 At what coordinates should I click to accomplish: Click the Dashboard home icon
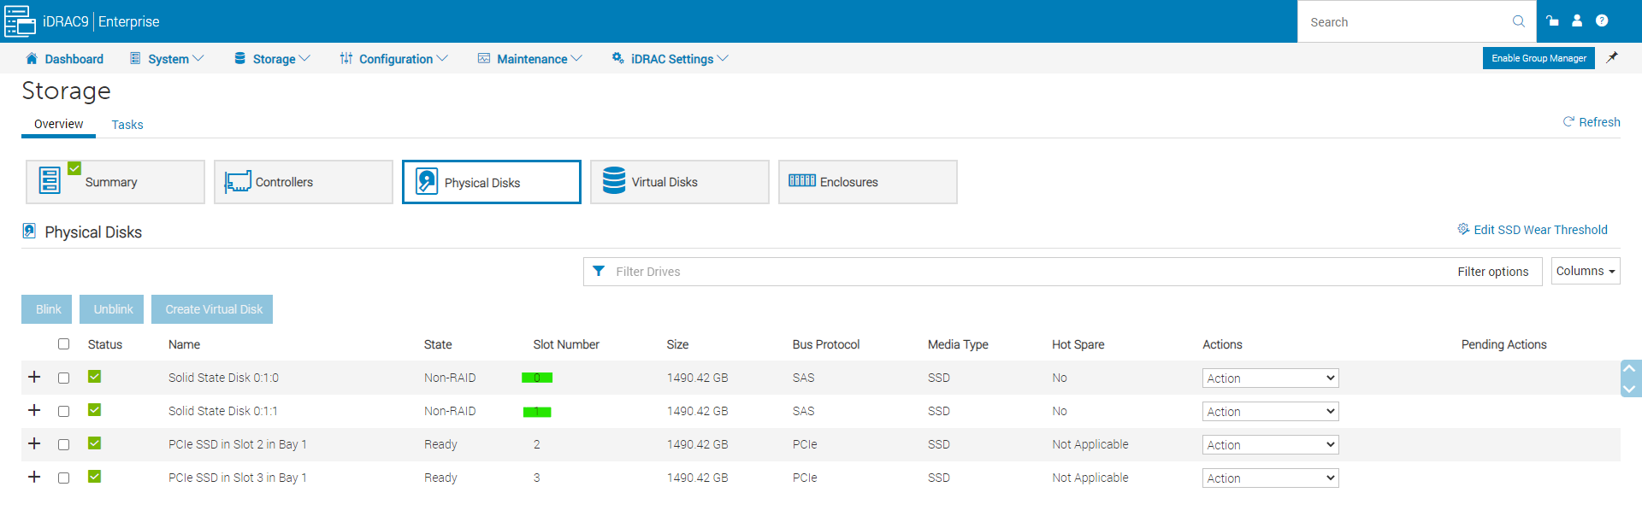32,59
